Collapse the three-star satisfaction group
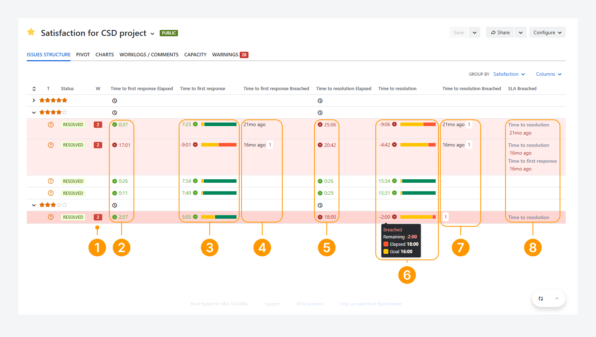This screenshot has height=337, width=596. tap(34, 205)
